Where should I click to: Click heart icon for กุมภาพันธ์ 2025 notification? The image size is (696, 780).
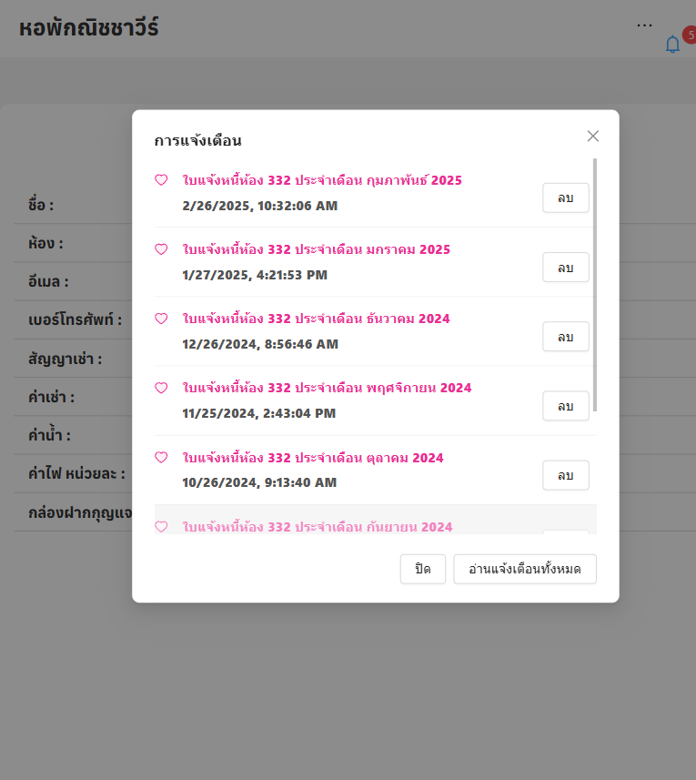(161, 180)
